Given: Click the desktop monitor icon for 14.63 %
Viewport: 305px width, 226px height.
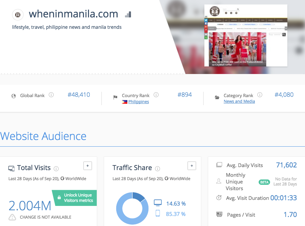Looking at the screenshot, I should 158,203.
